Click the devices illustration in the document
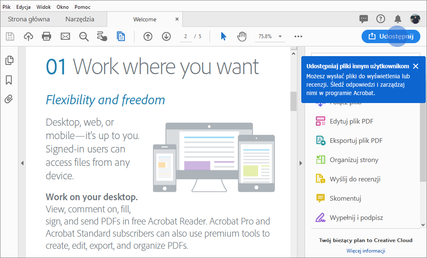This screenshot has width=427, height=258. [x=214, y=157]
